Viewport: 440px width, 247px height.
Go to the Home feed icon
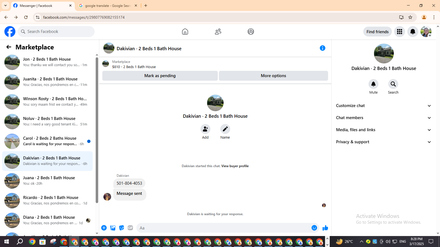[x=185, y=32]
